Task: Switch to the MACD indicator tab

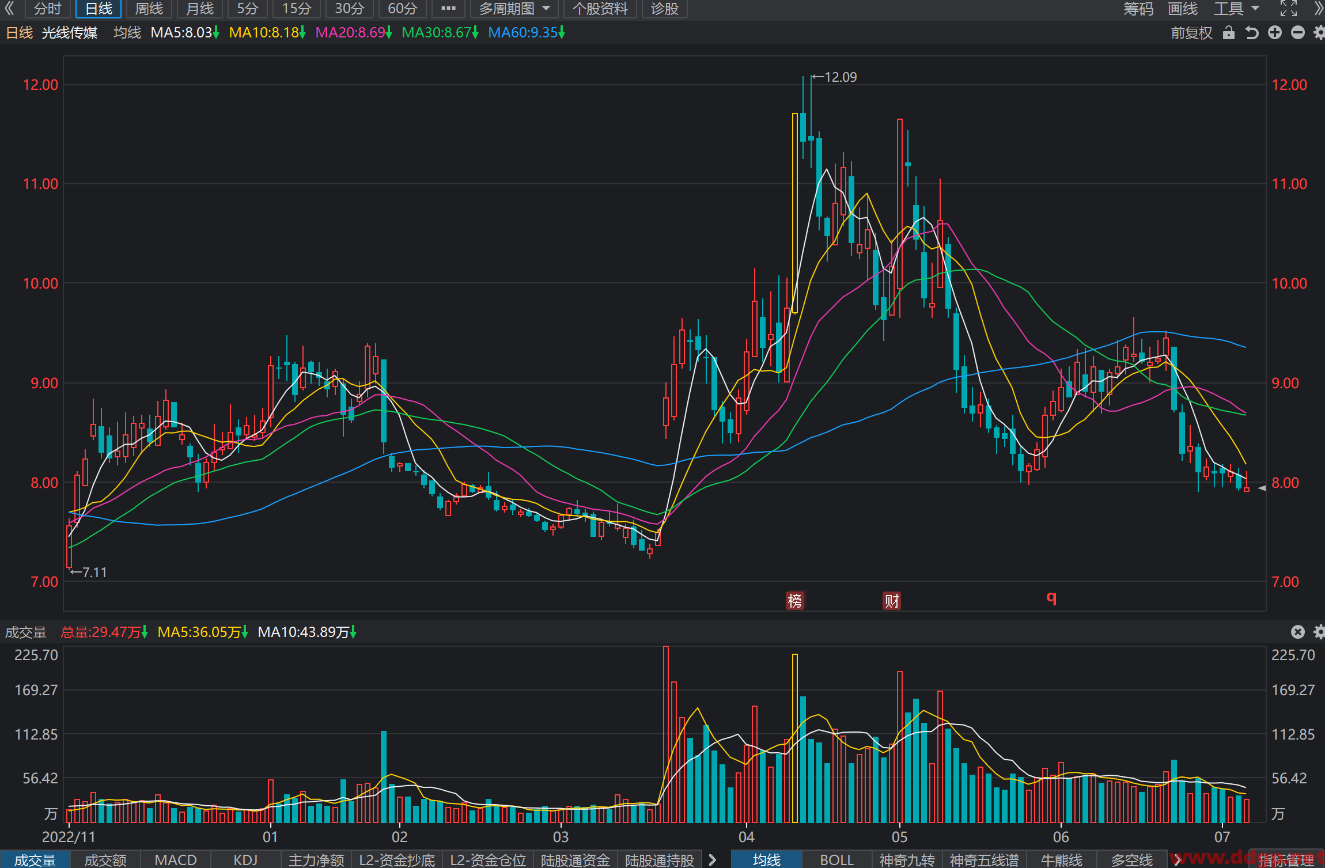Action: 176,860
